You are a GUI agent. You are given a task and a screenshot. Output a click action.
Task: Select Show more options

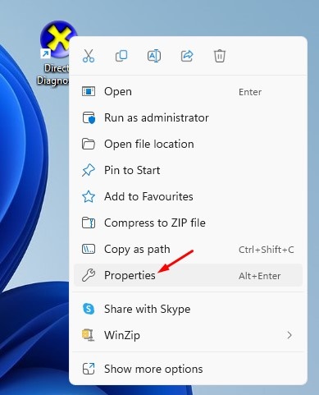[x=188, y=369]
